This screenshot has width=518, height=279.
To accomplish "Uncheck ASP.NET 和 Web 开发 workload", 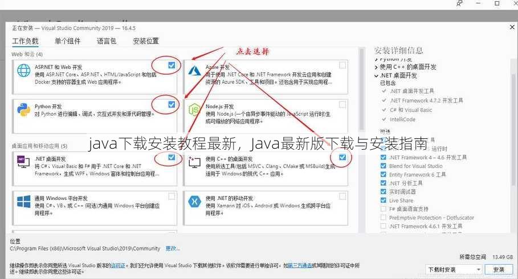I will coord(172,65).
